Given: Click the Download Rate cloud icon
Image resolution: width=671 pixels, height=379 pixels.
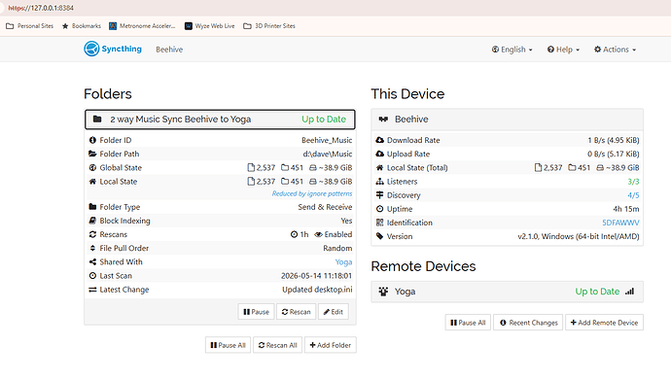Looking at the screenshot, I should coord(379,140).
